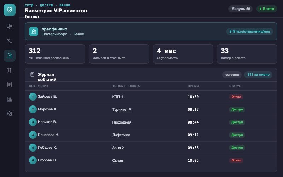
Task: Click the 09:11 time cell
Action: (193, 135)
